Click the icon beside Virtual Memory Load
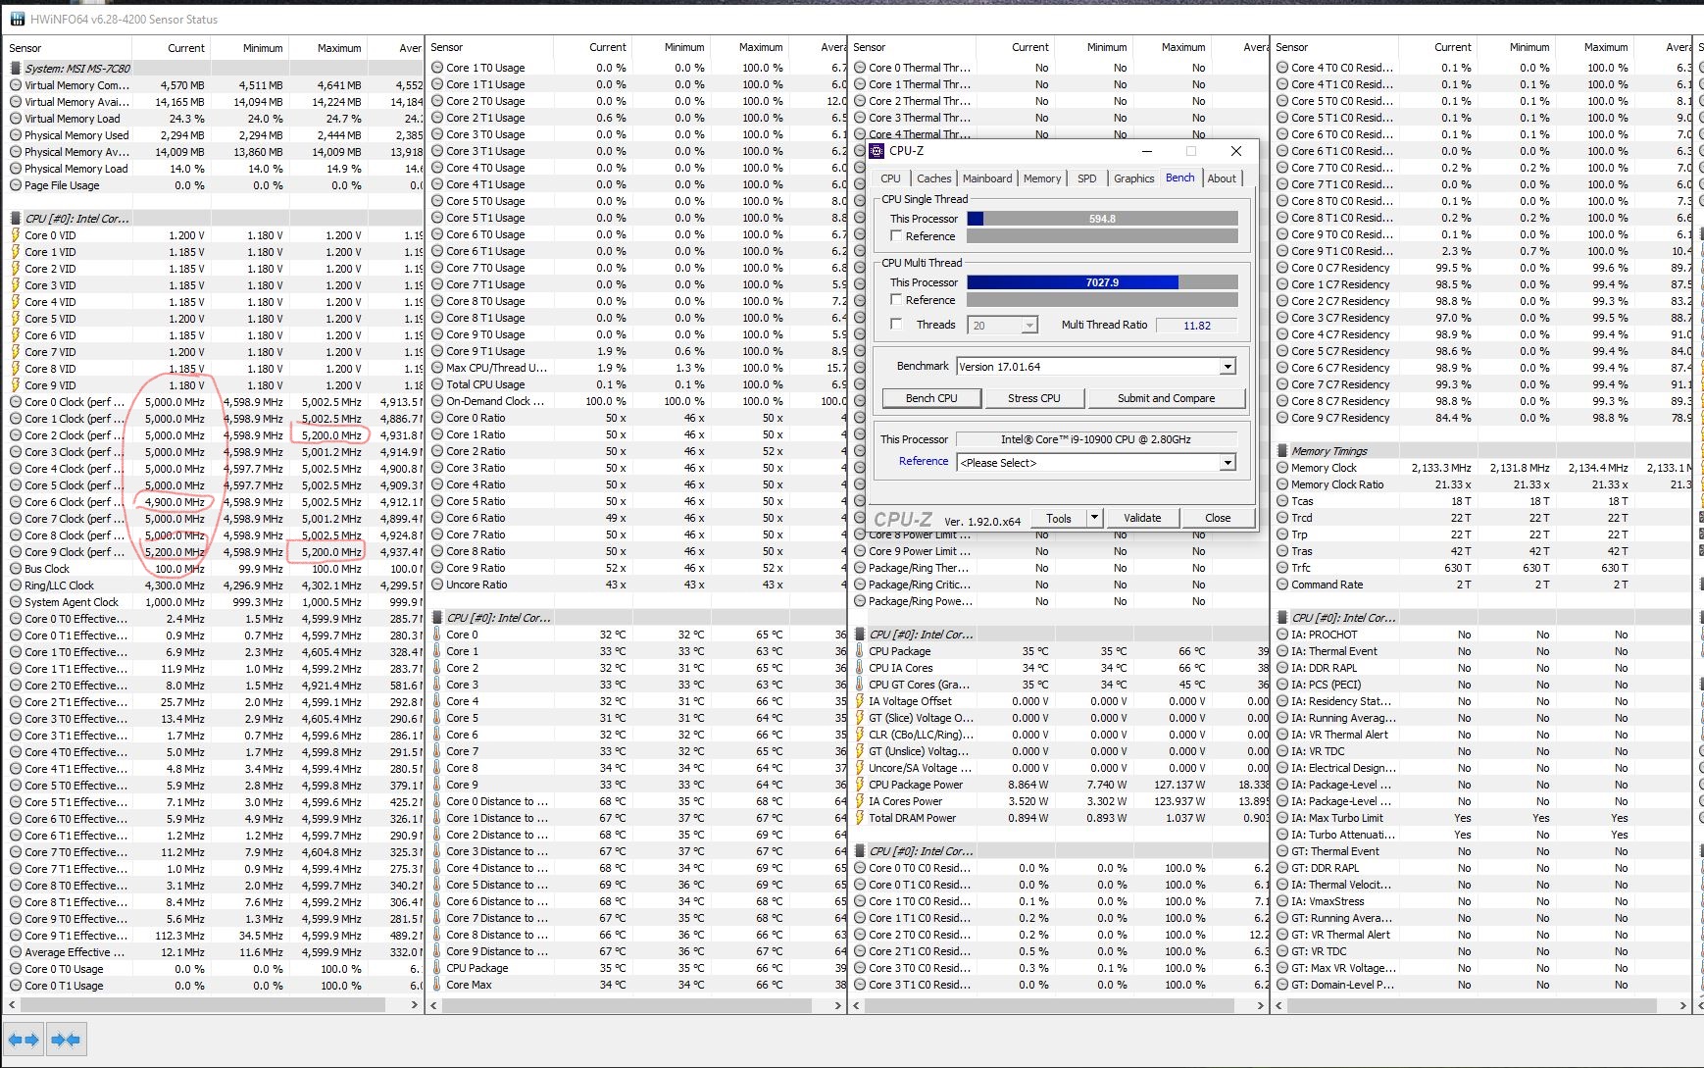1704x1068 pixels. point(16,119)
